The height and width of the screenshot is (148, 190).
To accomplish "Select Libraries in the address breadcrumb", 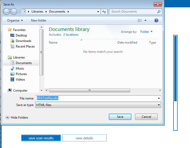I will coord(37,12).
